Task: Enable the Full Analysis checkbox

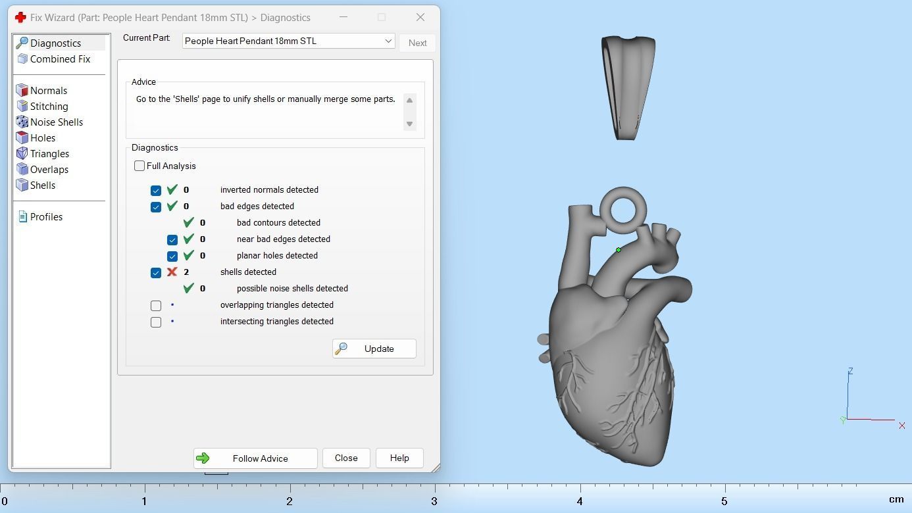Action: pos(139,166)
